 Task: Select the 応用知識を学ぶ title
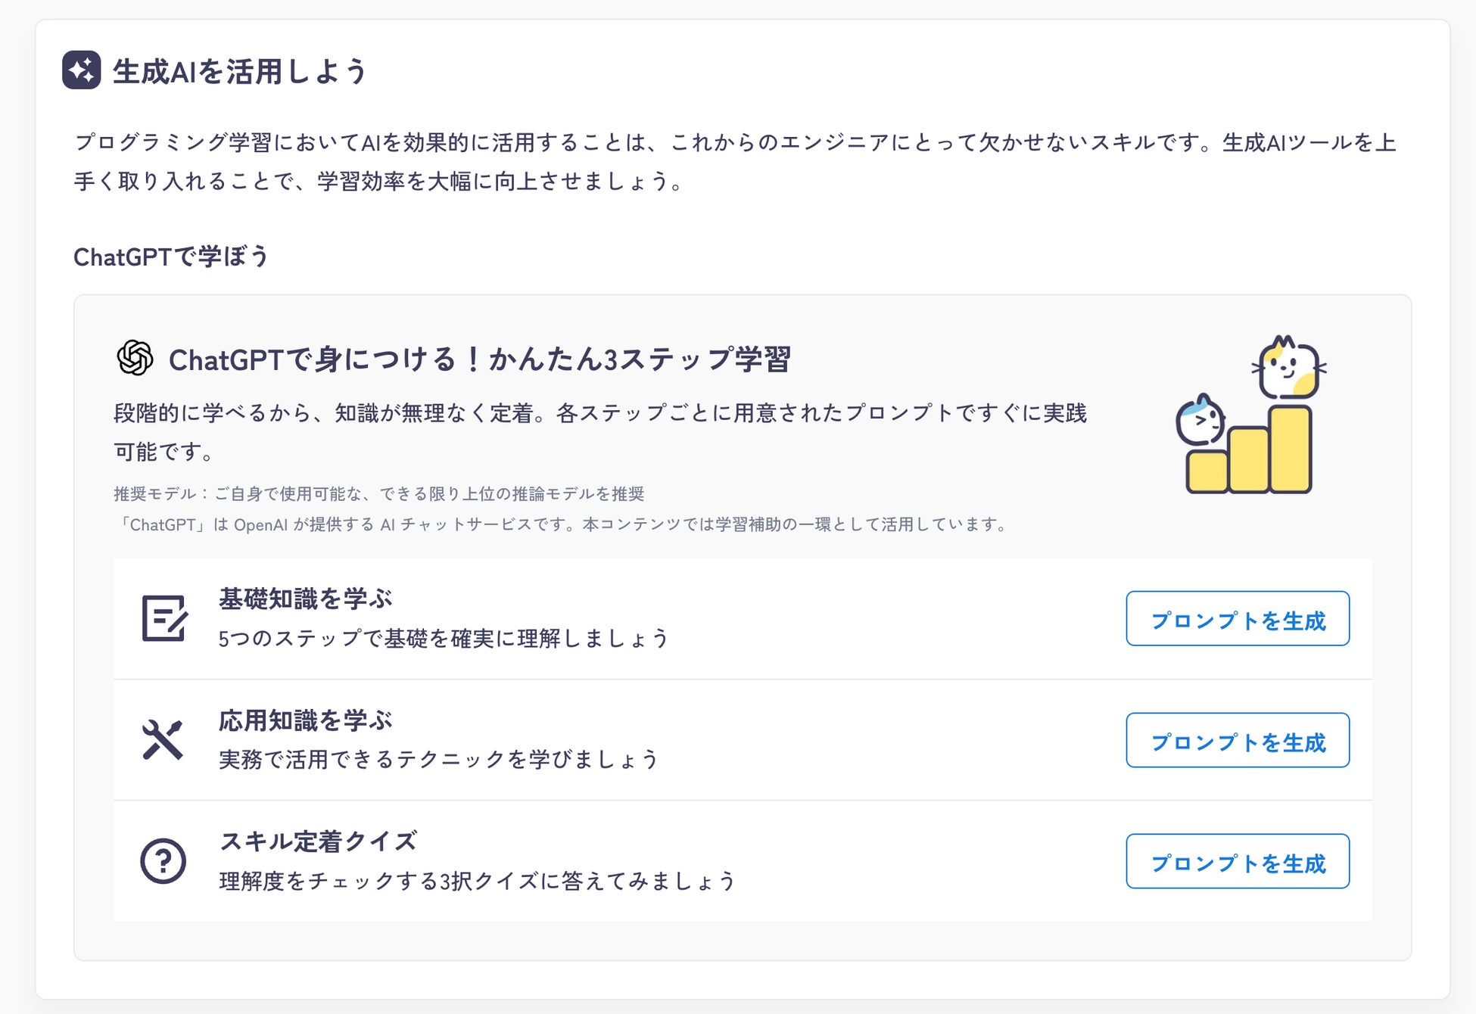306,720
